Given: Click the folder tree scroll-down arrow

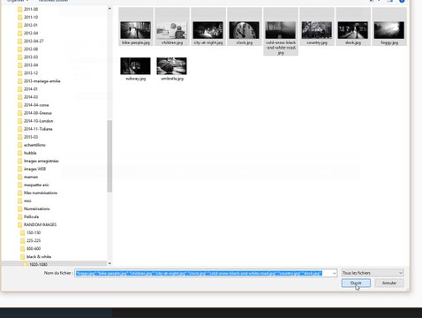Looking at the screenshot, I should [x=109, y=263].
